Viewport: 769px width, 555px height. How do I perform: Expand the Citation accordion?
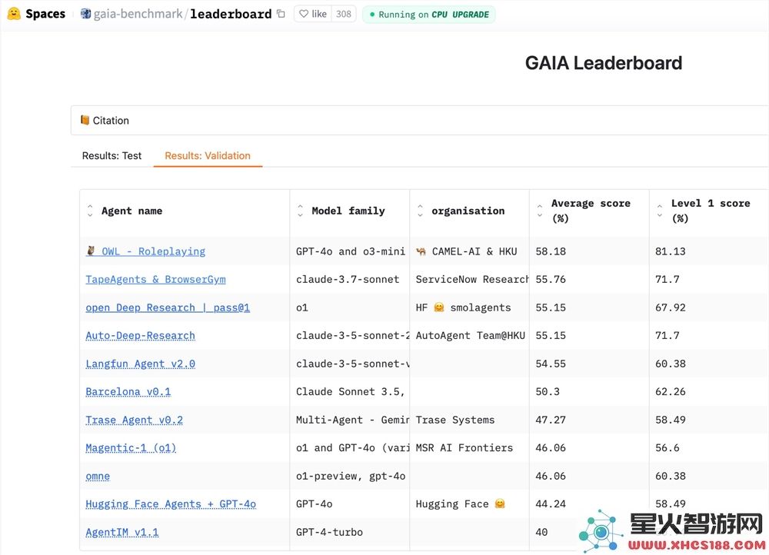point(420,120)
